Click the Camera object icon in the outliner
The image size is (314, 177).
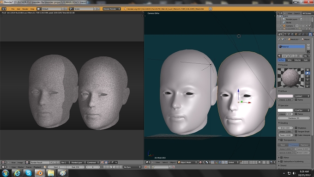tap(284, 26)
